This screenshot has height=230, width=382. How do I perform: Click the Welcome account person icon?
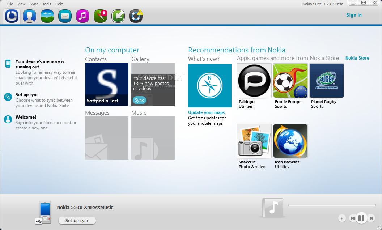tap(8, 119)
